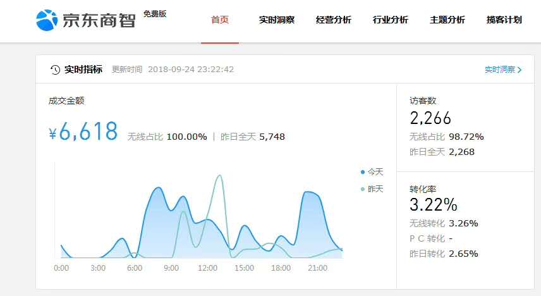Click the 免费版 version label

[x=155, y=14]
